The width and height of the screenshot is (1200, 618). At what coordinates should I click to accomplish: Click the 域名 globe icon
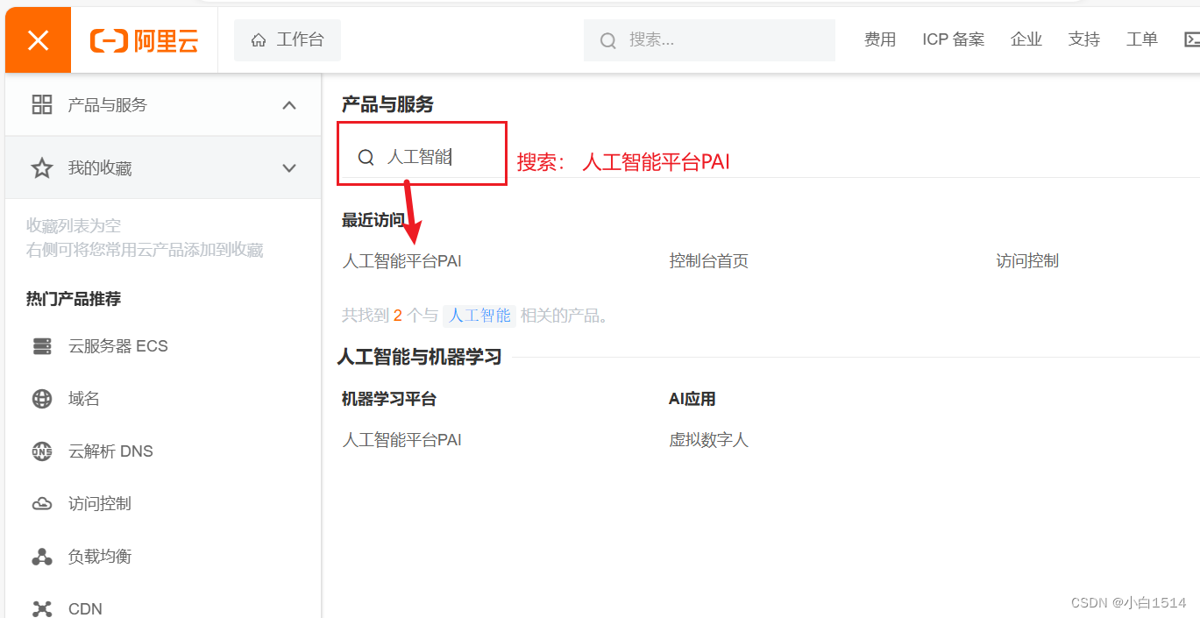41,399
